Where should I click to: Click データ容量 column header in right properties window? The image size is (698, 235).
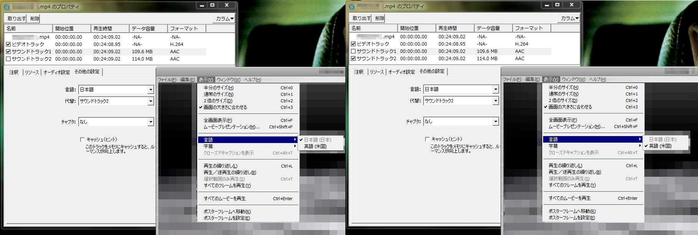tap(494, 28)
